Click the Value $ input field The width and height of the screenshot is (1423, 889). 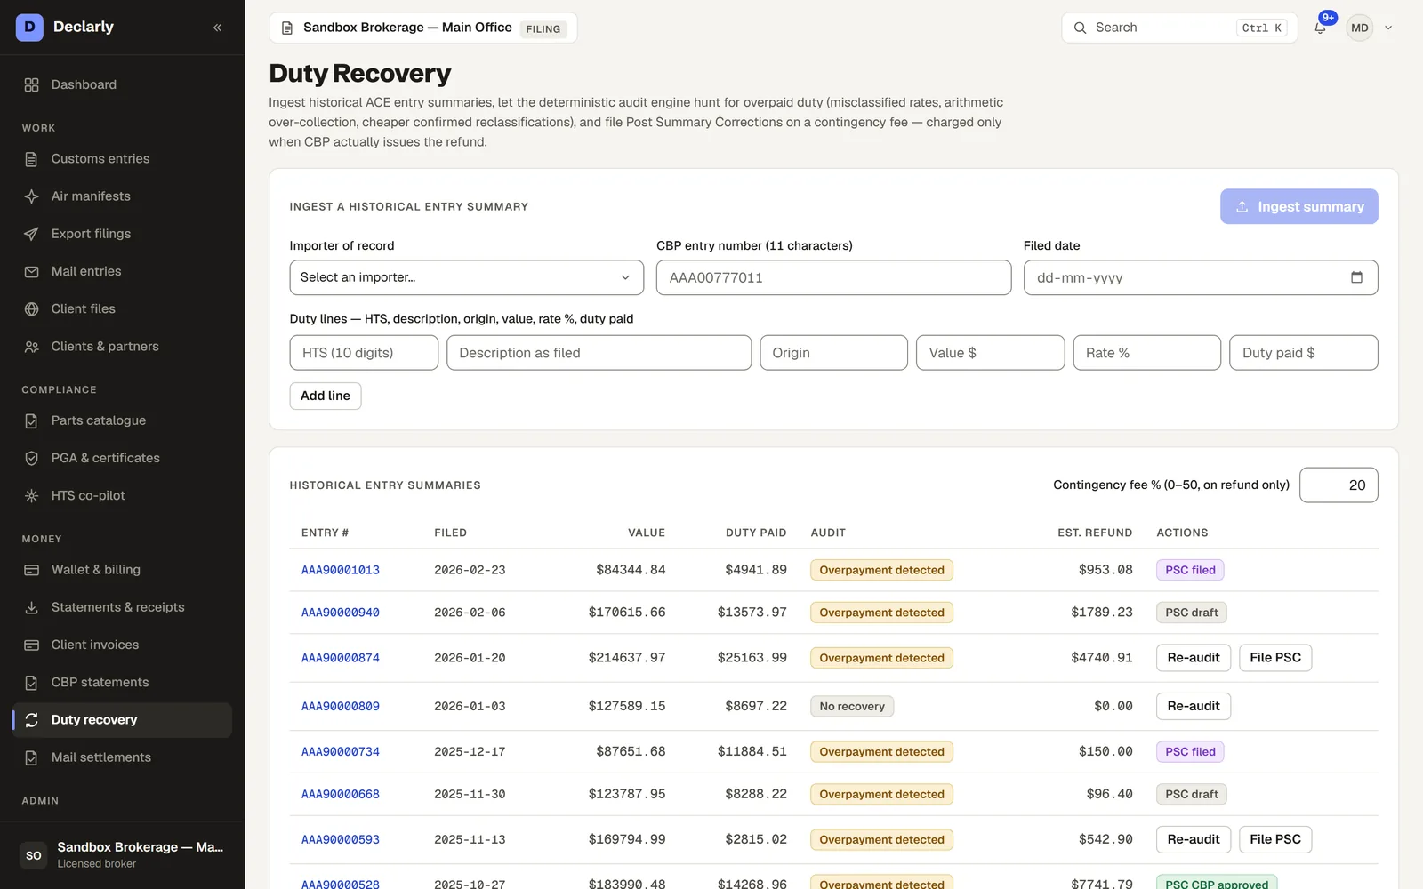[x=990, y=353]
